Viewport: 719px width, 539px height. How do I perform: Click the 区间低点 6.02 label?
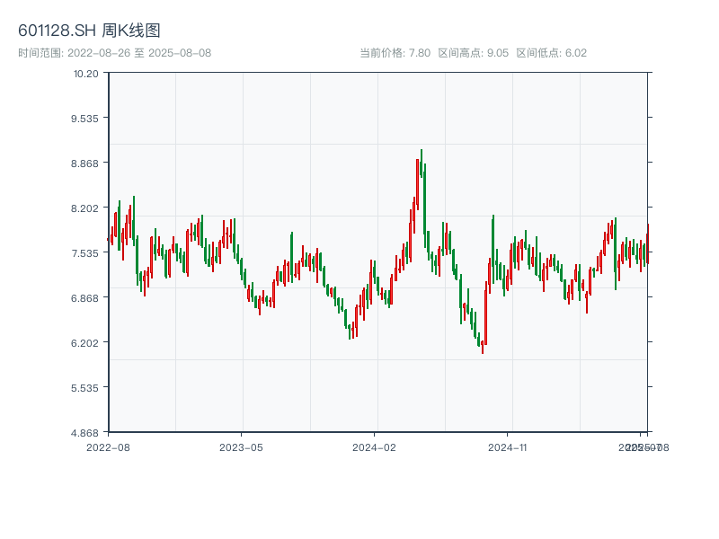coord(551,53)
